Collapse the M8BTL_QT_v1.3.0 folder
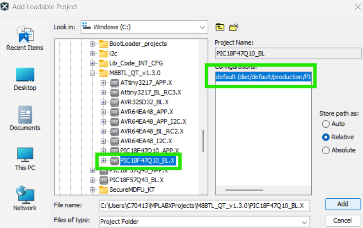The image size is (363, 228). (x=92, y=73)
